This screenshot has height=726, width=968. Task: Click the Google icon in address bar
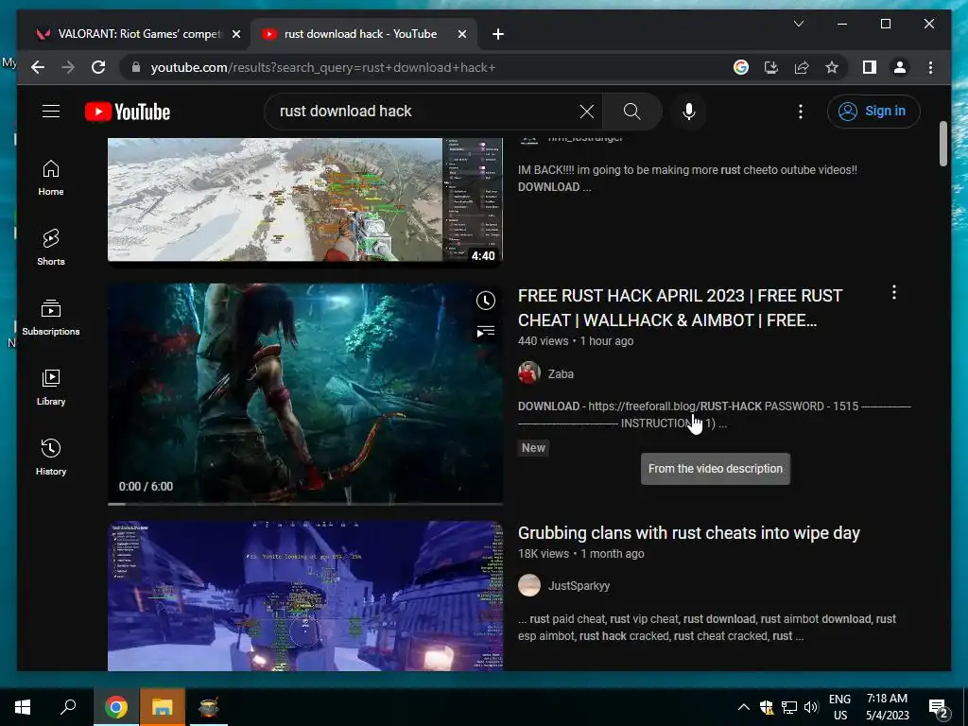click(x=741, y=67)
